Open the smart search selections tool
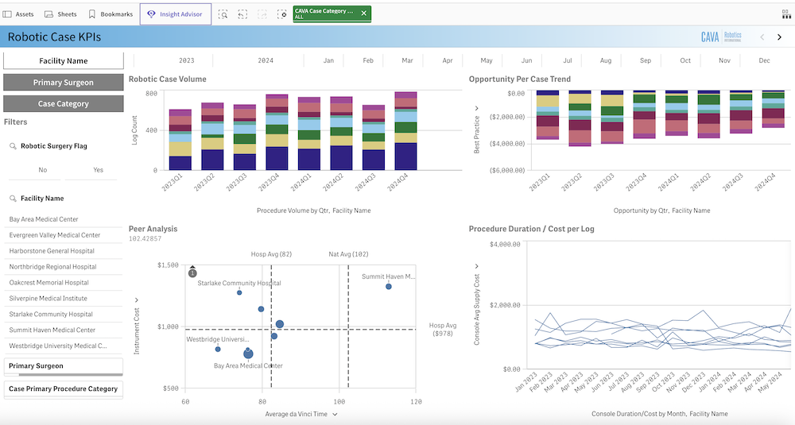The image size is (795, 425). [223, 14]
